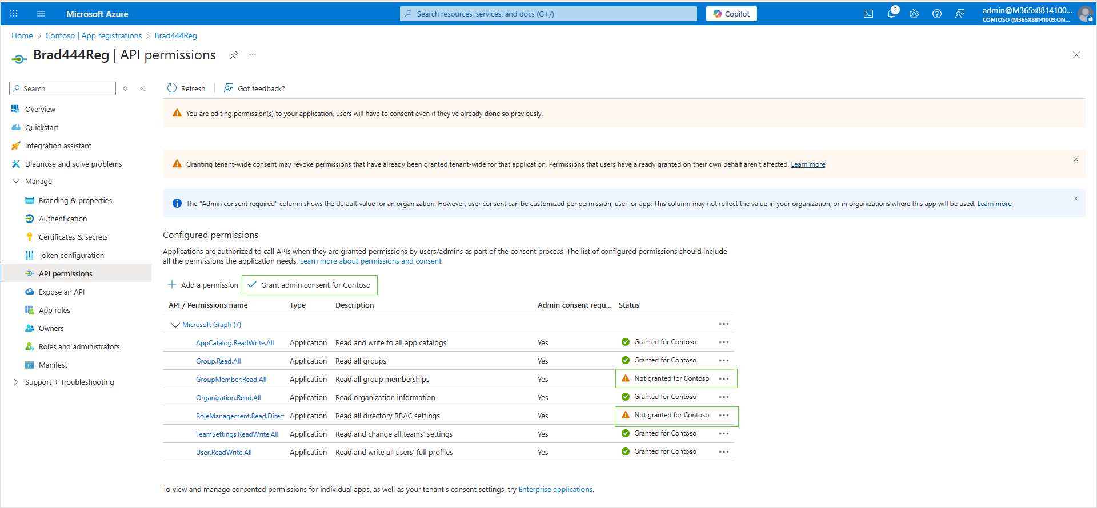The width and height of the screenshot is (1097, 508).
Task: Collapse the Microsoft Graph permissions group
Action: pyautogui.click(x=175, y=325)
